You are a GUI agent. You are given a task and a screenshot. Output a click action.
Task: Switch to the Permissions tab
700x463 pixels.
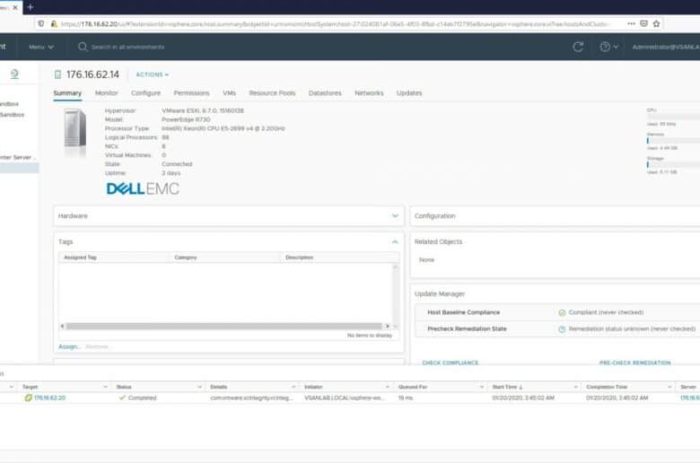point(191,92)
